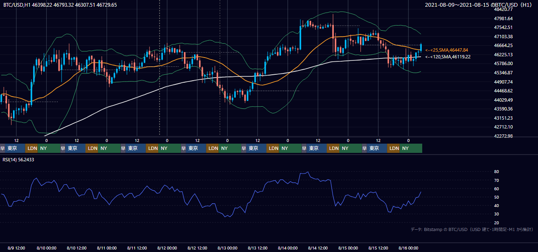Click the RSI 20 level label

pos(497,223)
